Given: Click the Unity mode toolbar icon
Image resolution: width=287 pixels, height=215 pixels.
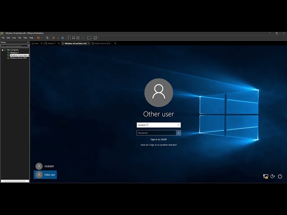Looking at the screenshot, I should (x=83, y=38).
